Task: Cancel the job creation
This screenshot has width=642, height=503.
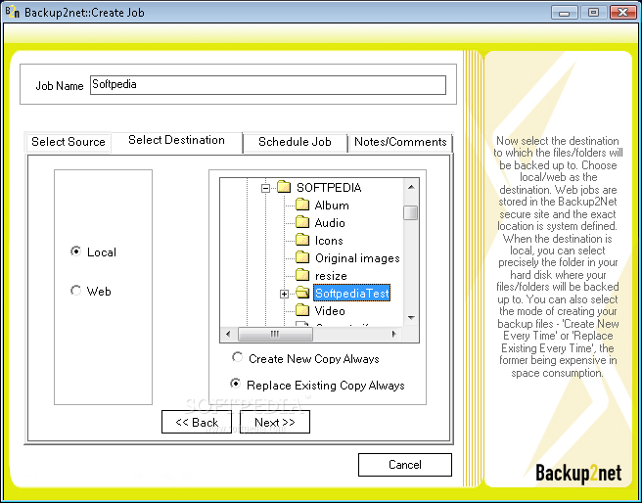Action: tap(405, 465)
